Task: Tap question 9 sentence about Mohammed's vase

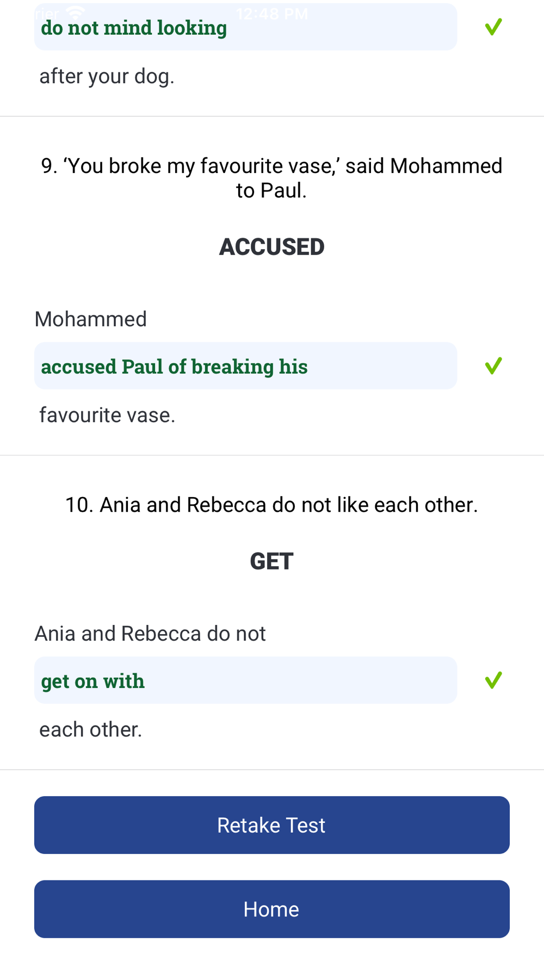Action: [x=271, y=178]
